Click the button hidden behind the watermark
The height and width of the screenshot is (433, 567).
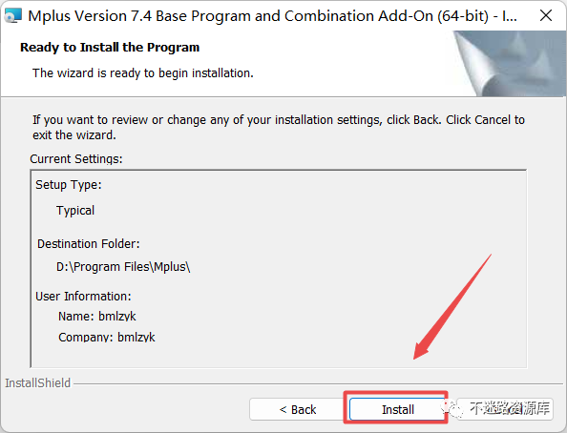pos(504,409)
